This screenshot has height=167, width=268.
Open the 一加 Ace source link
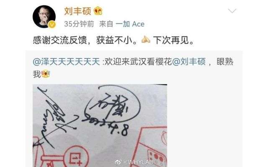click(x=130, y=24)
